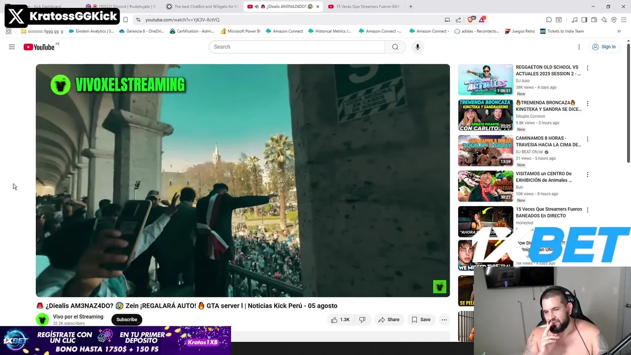Start voice search with microphone icon
The image size is (631, 355).
tap(418, 47)
